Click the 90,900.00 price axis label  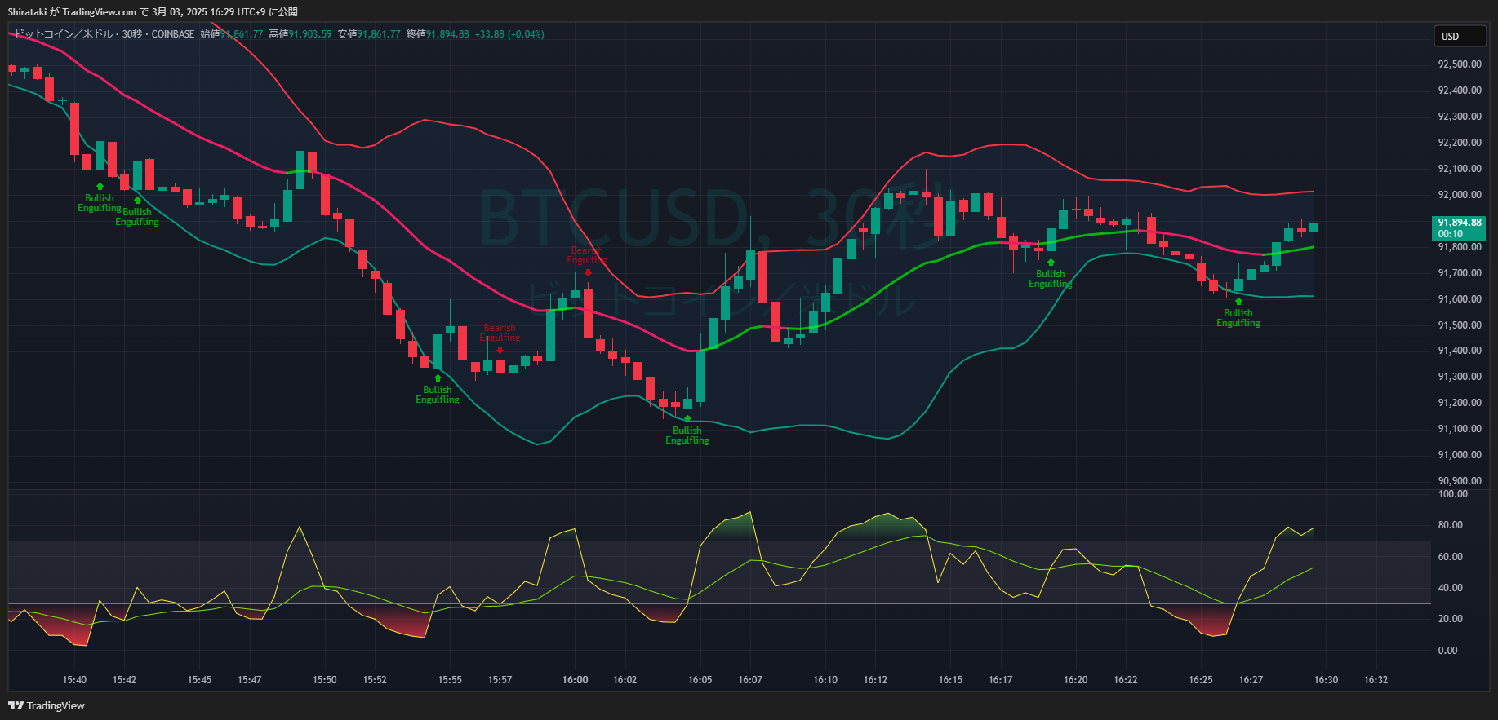1460,481
